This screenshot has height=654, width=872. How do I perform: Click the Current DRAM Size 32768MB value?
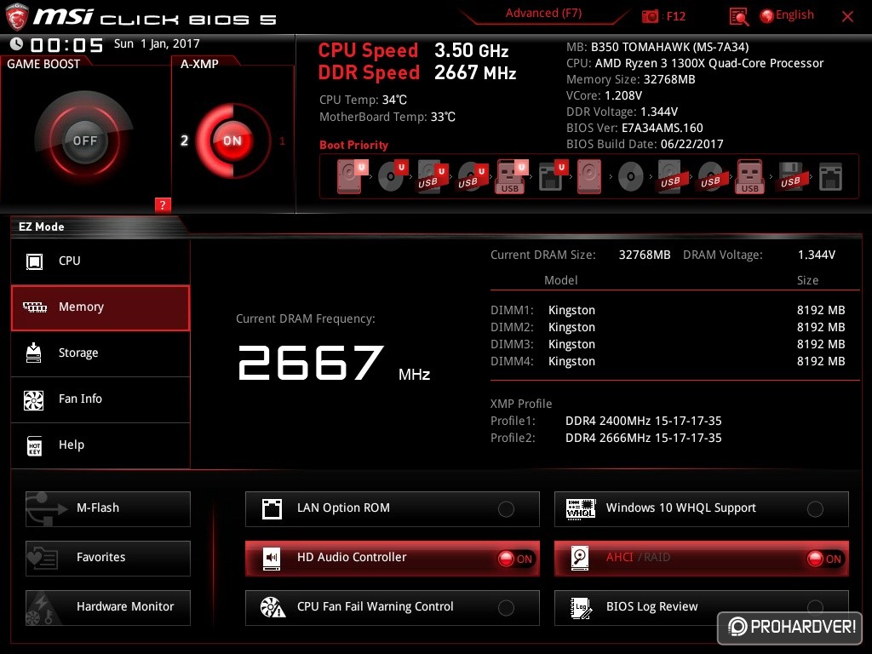(645, 255)
